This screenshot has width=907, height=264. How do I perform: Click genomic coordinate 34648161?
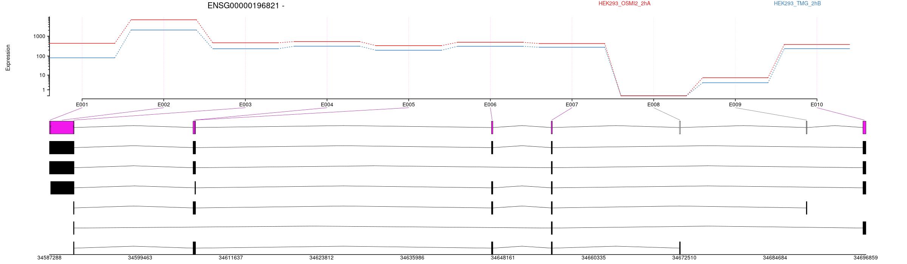point(503,258)
